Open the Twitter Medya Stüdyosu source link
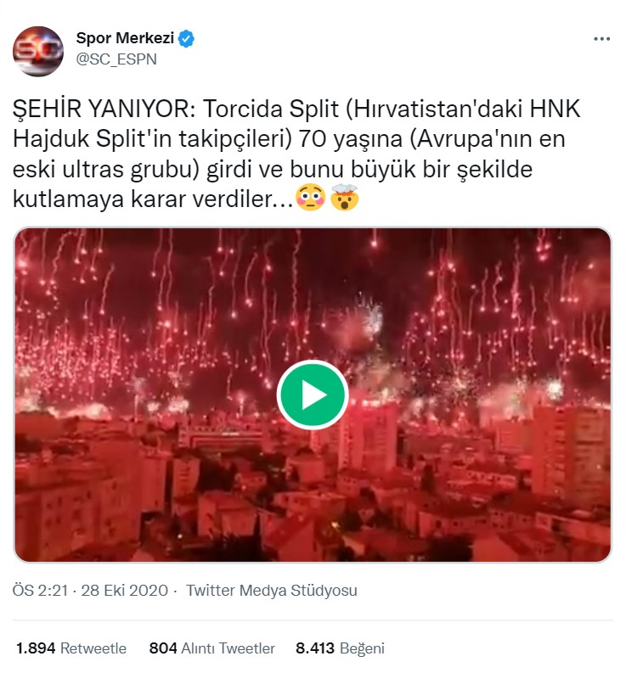 click(272, 590)
